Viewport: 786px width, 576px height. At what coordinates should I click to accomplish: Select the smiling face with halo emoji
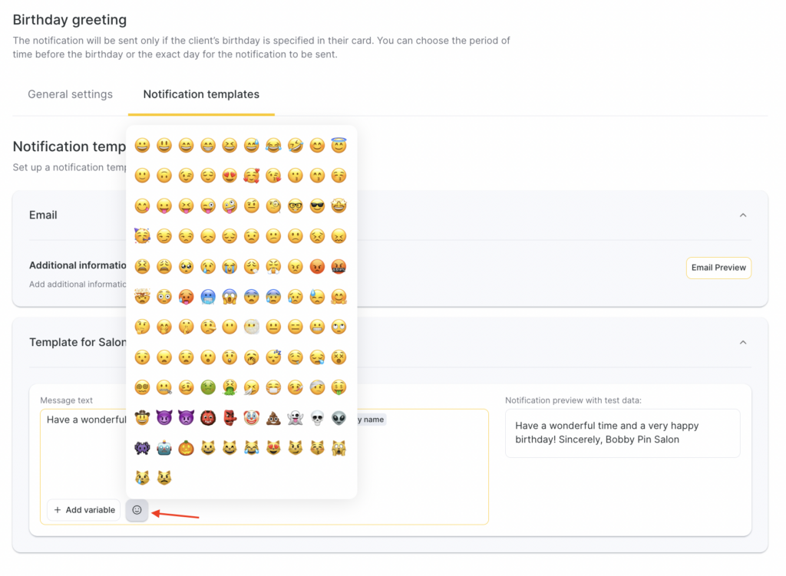[x=339, y=146]
